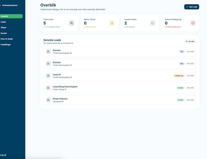Image resolution: width=207 pixels, height=159 pixels.
Task: Click the Opfølgning status badge on Lasse B
Action: [179, 76]
